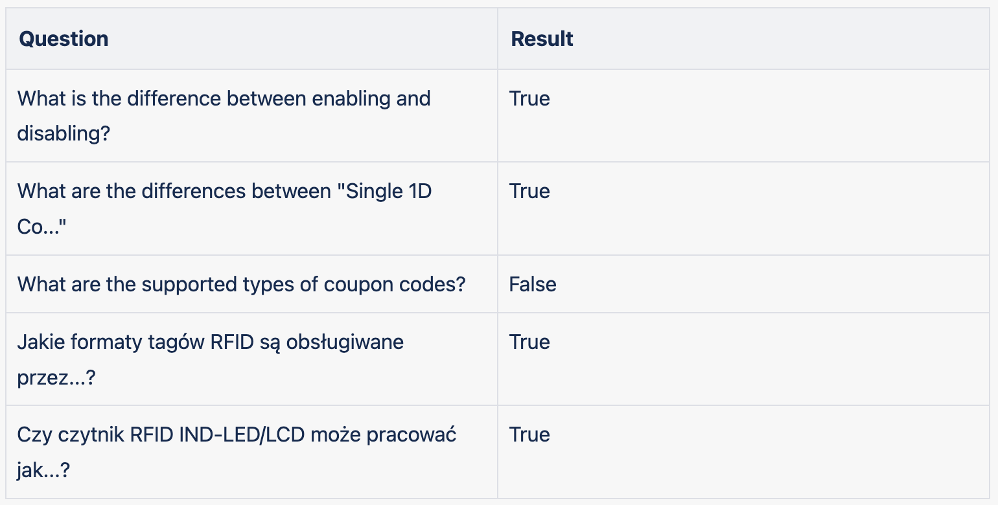
Task: Click the truncated word "przez...?"
Action: pos(56,378)
